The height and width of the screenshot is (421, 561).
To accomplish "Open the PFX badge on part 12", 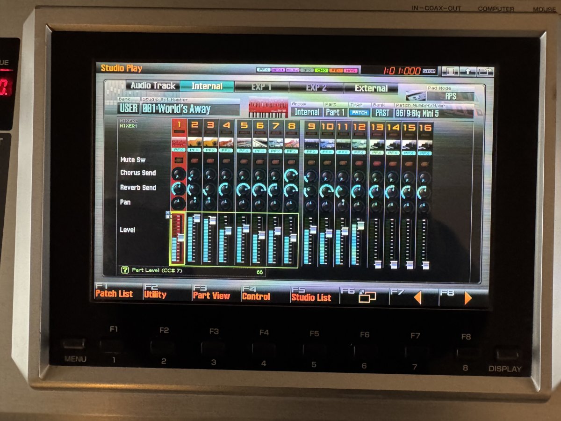I will click(x=359, y=152).
